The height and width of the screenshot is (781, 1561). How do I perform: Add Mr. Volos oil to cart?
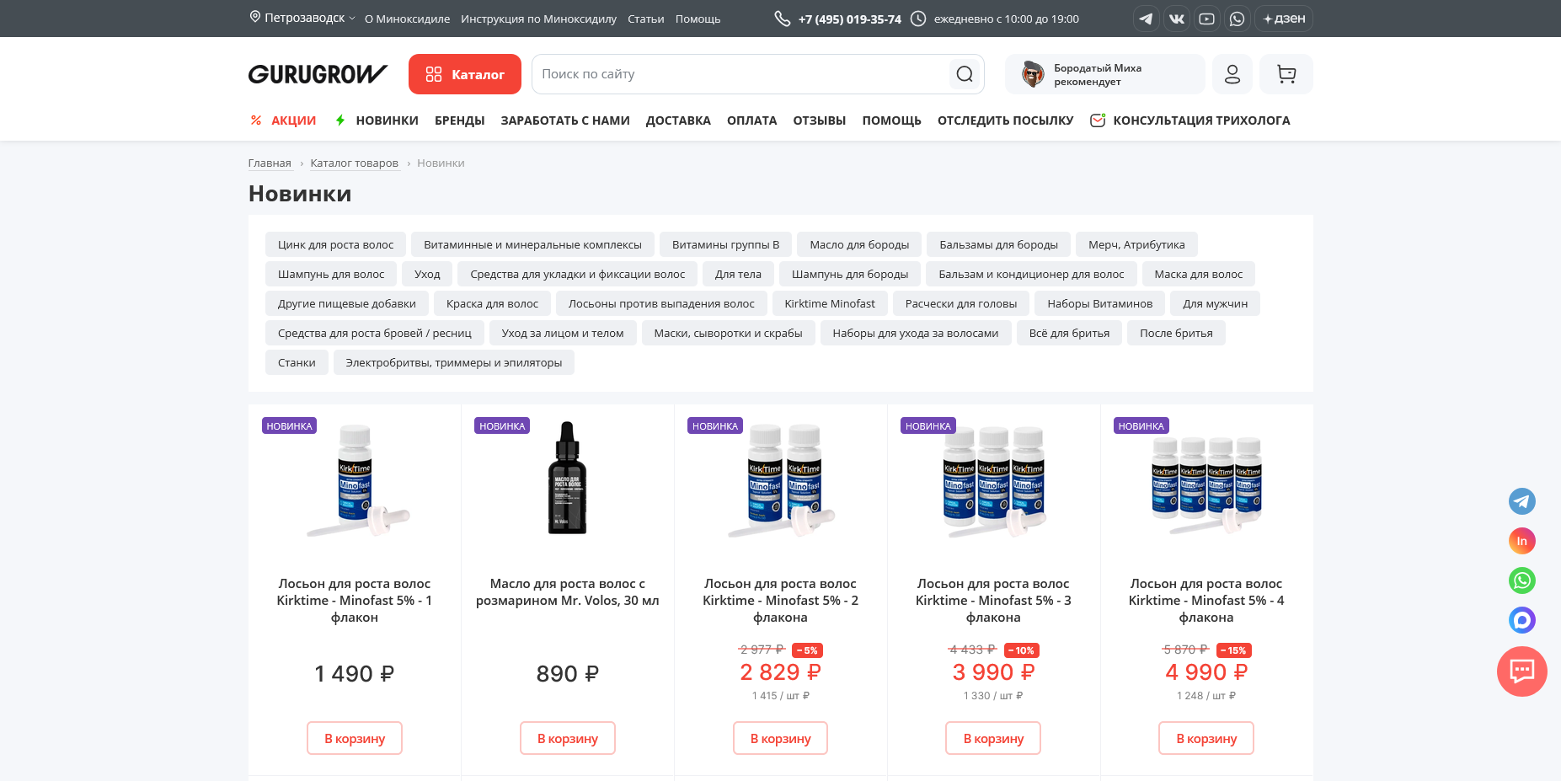click(568, 738)
